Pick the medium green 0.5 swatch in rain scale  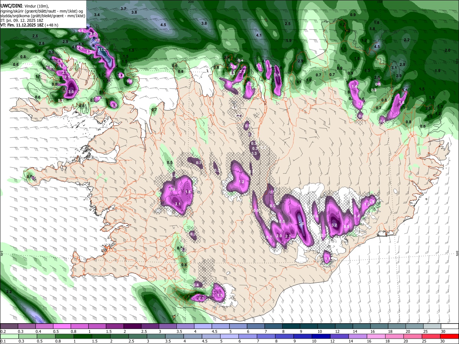[46, 336]
